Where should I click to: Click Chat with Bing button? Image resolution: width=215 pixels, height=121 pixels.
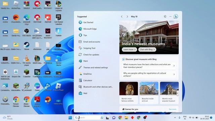click(x=147, y=49)
